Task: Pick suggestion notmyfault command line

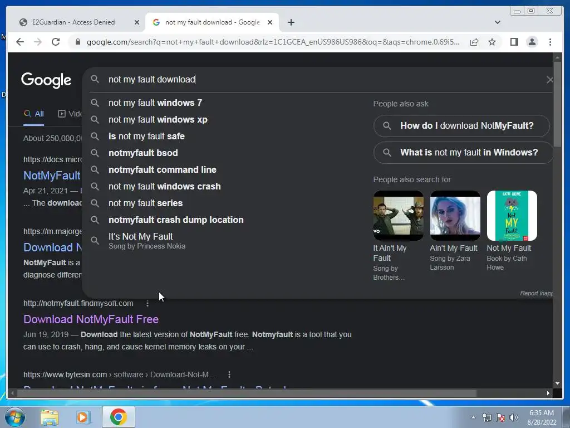Action: pos(162,169)
